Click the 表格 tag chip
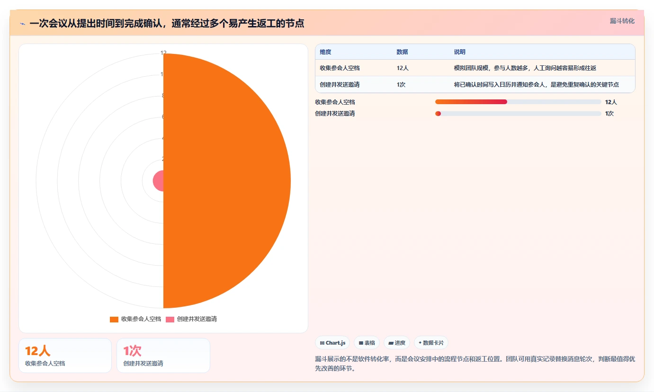Viewport: 654px width, 392px height. tap(367, 343)
